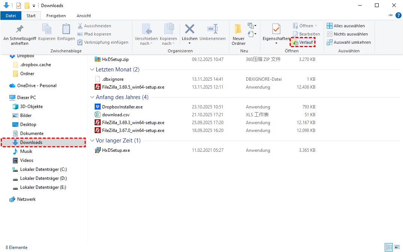Click the Kopieren copy icon
Image resolution: width=403 pixels, height=252 pixels.
pyautogui.click(x=47, y=30)
